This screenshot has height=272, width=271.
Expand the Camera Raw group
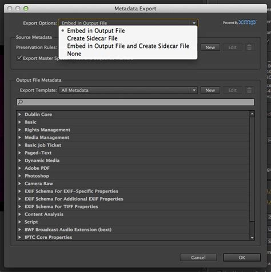(x=19, y=183)
